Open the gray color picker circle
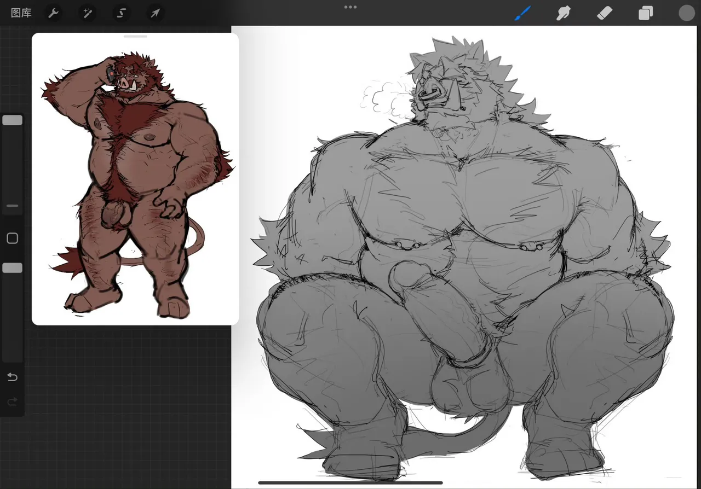Screen dimensions: 701x489 (686, 13)
